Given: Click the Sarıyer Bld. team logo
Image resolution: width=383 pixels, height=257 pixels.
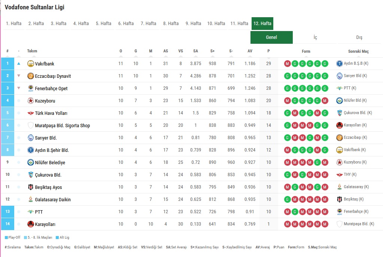Looking at the screenshot, I should click(x=31, y=138).
